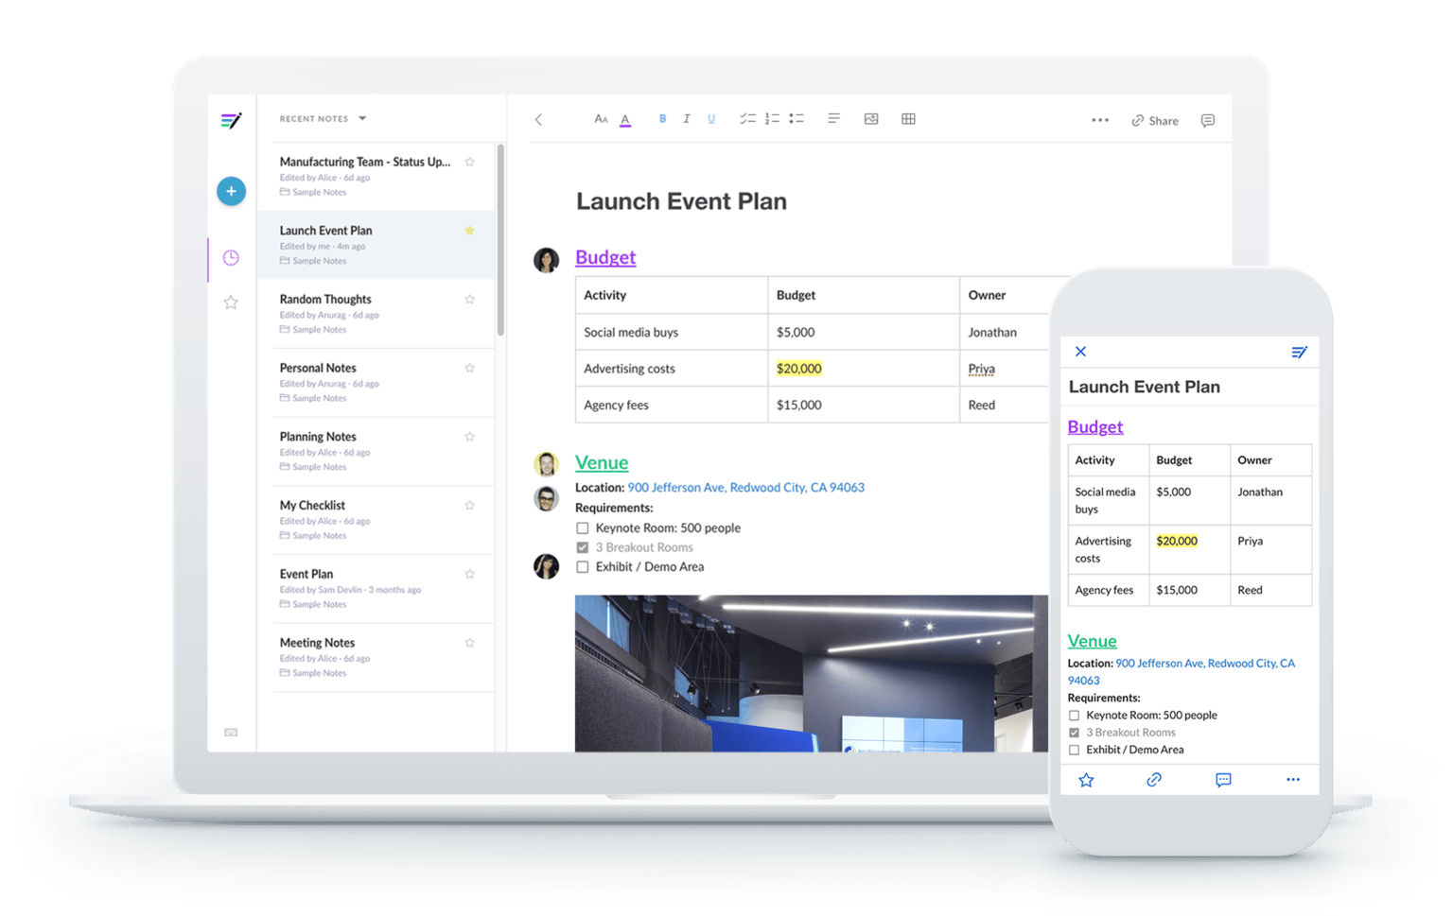Click the app logo icon on phone
1453x916 pixels.
coord(1300,352)
